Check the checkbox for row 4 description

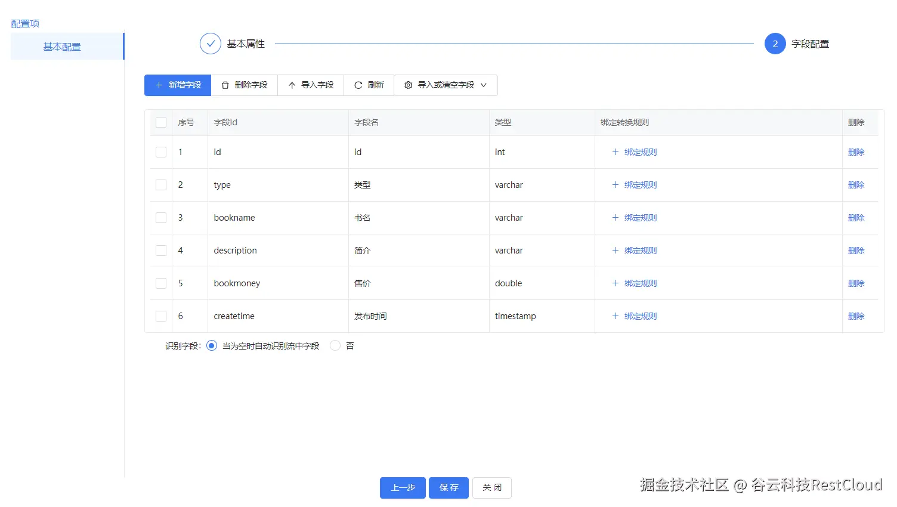pyautogui.click(x=161, y=251)
